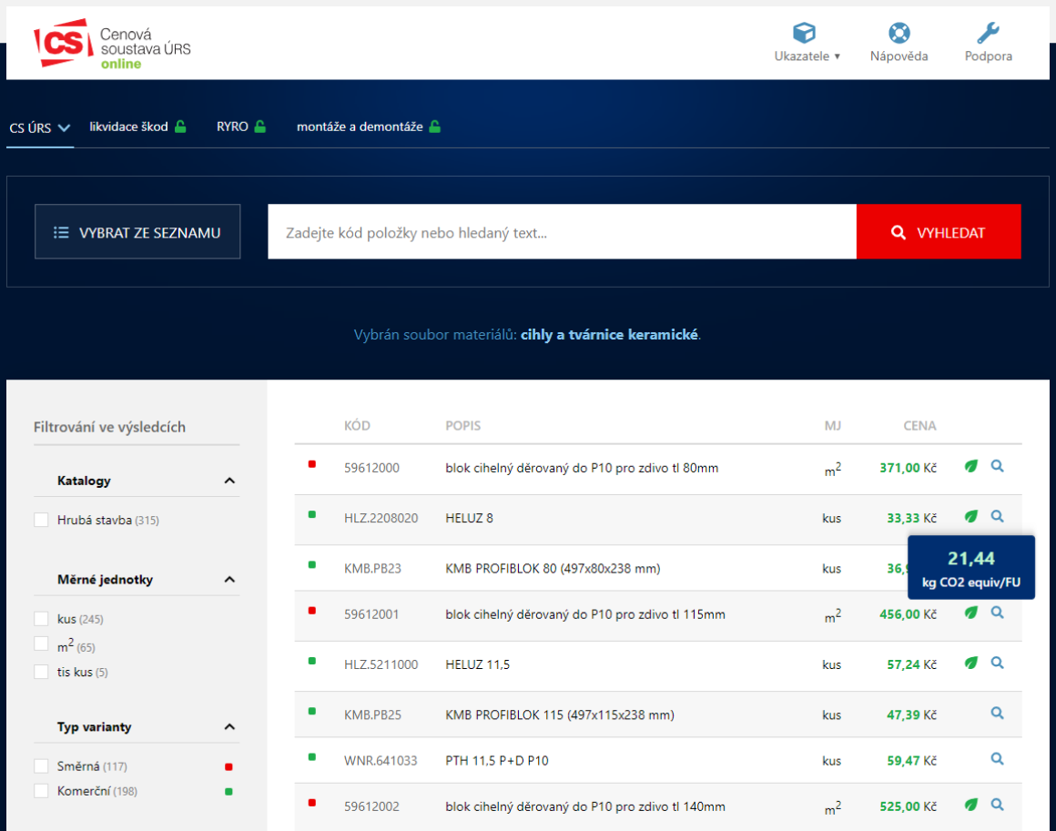Click the VYBRAT ZE SEZNAMU button
The height and width of the screenshot is (831, 1056).
pyautogui.click(x=137, y=232)
